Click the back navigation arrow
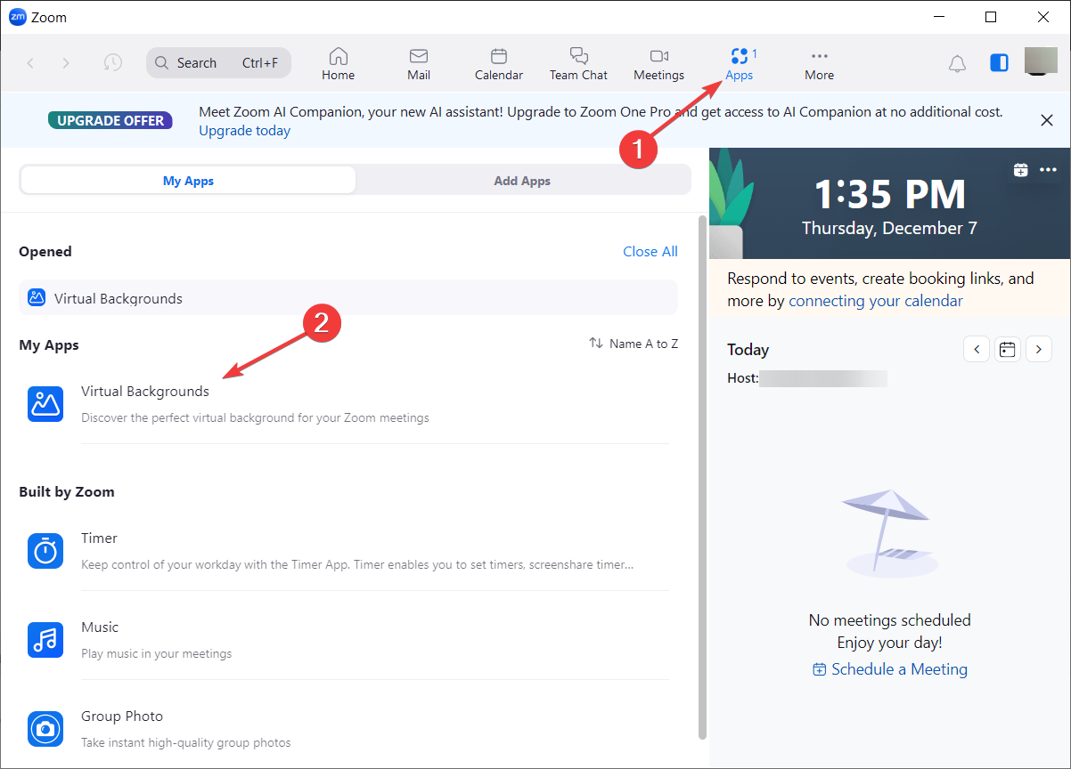 (31, 63)
